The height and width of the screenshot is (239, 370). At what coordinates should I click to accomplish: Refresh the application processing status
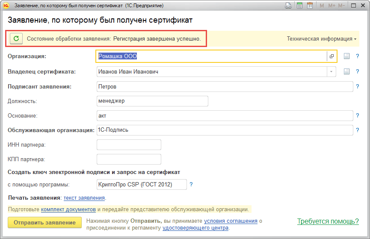point(16,38)
